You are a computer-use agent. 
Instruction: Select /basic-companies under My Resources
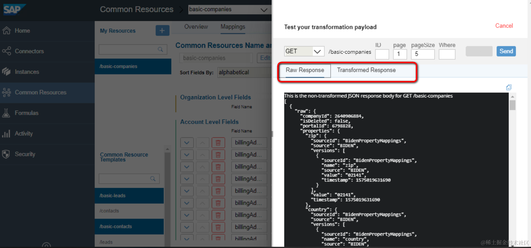click(x=133, y=66)
